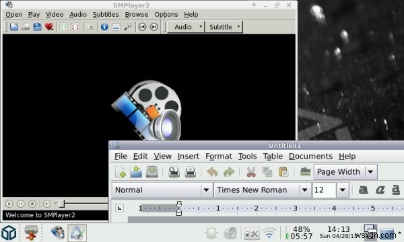404x242 pixels.
Task: Save the document with drive icon
Action: pyautogui.click(x=152, y=172)
